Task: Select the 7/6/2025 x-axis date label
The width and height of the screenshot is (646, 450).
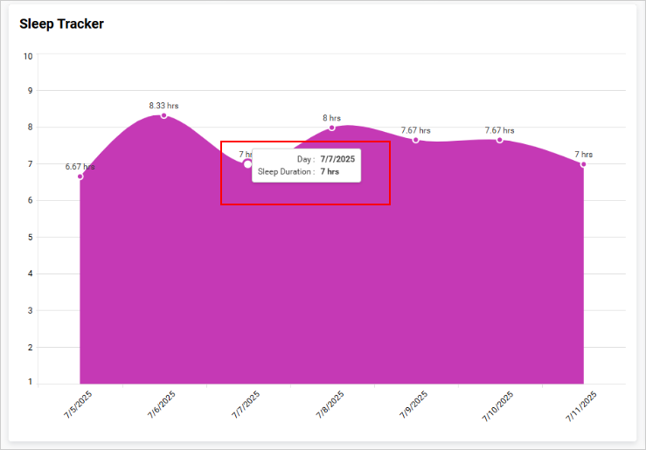Action: (161, 406)
